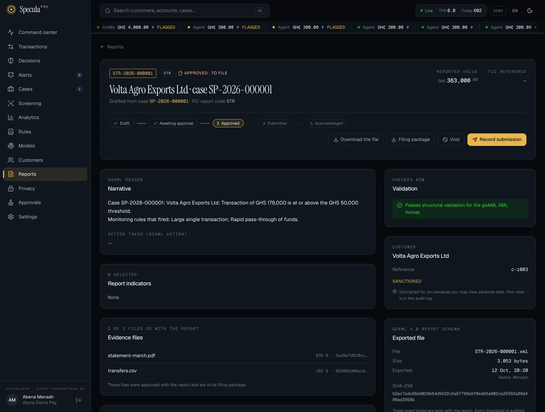Click the Approvals stamp icon
This screenshot has height=412, width=545.
pyautogui.click(x=11, y=202)
